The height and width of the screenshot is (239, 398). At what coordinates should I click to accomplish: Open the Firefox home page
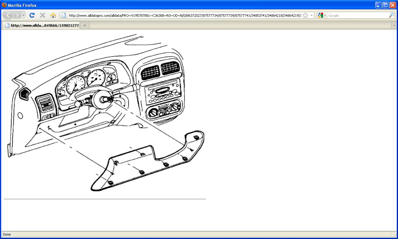point(53,15)
